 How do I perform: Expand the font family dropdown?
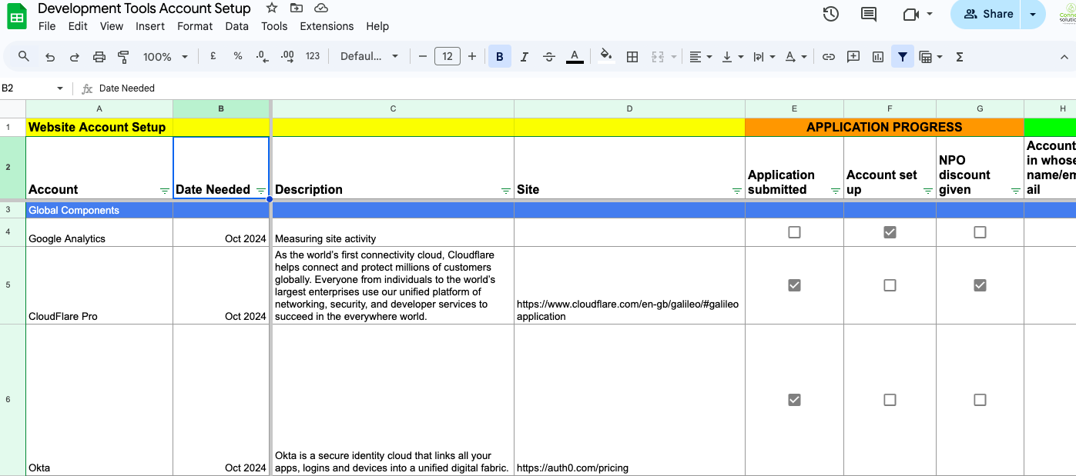click(x=370, y=57)
